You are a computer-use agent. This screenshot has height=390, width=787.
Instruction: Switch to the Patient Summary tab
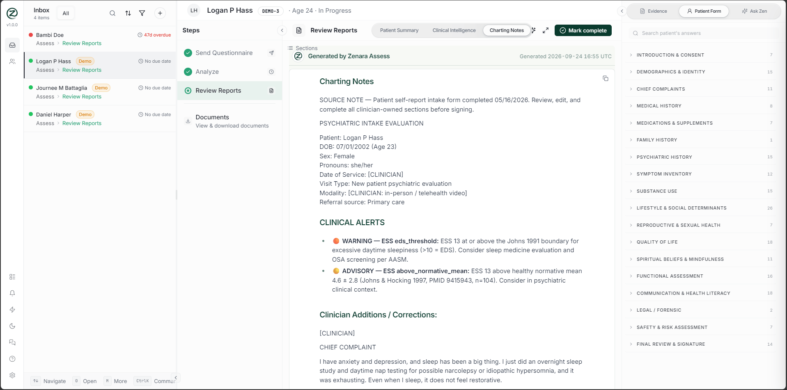[x=399, y=30]
